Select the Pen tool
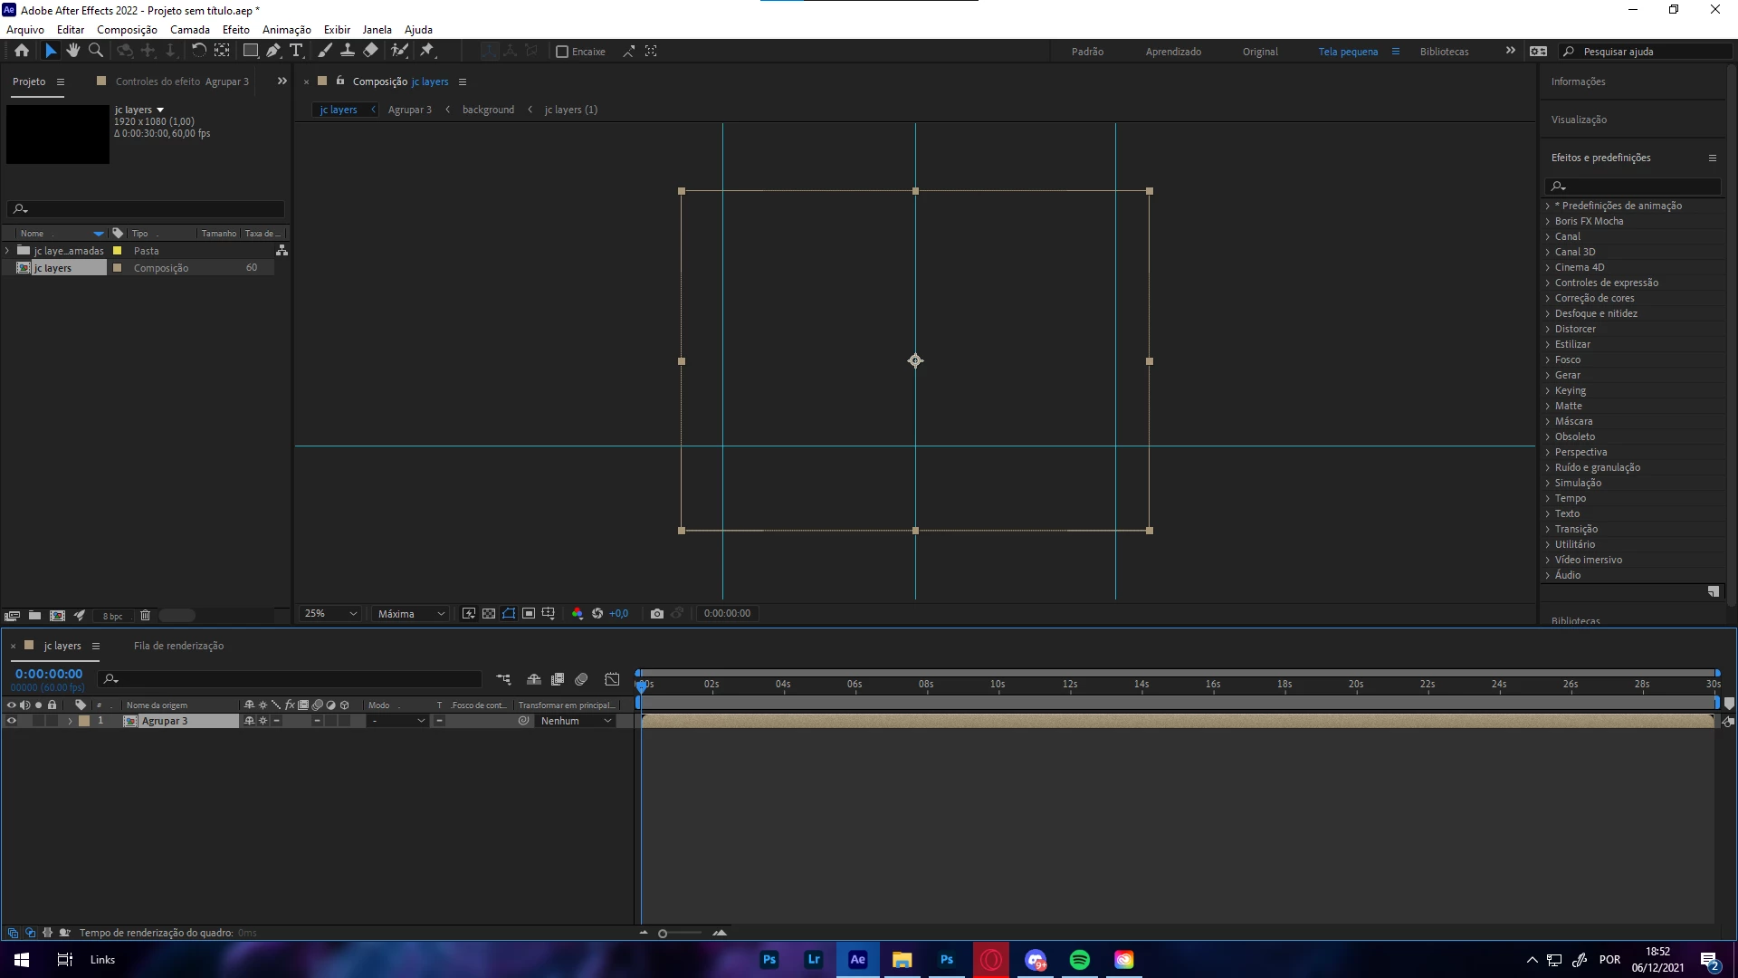This screenshot has width=1738, height=978. 273,51
